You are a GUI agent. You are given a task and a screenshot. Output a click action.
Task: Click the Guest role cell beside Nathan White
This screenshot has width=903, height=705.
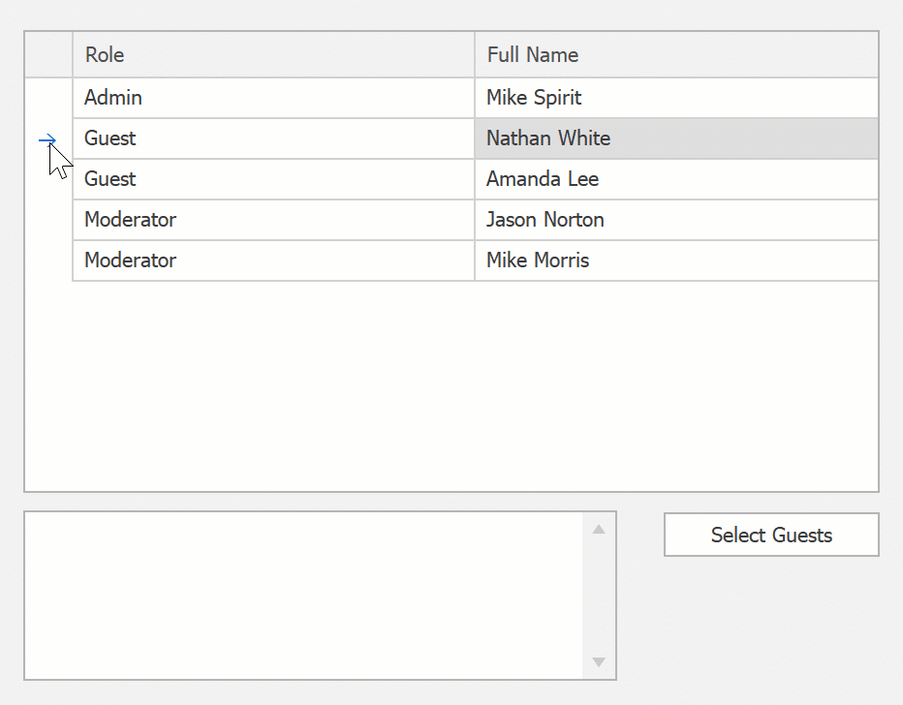(273, 138)
